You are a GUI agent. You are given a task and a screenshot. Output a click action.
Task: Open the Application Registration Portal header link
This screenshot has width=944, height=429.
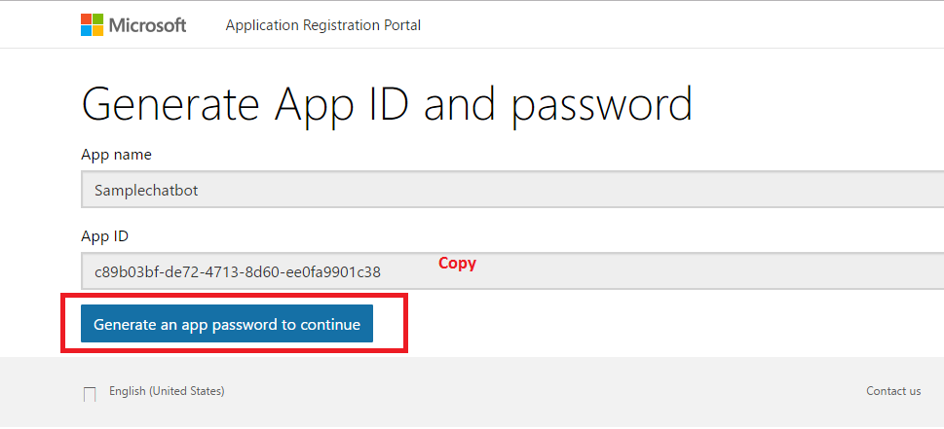point(323,25)
